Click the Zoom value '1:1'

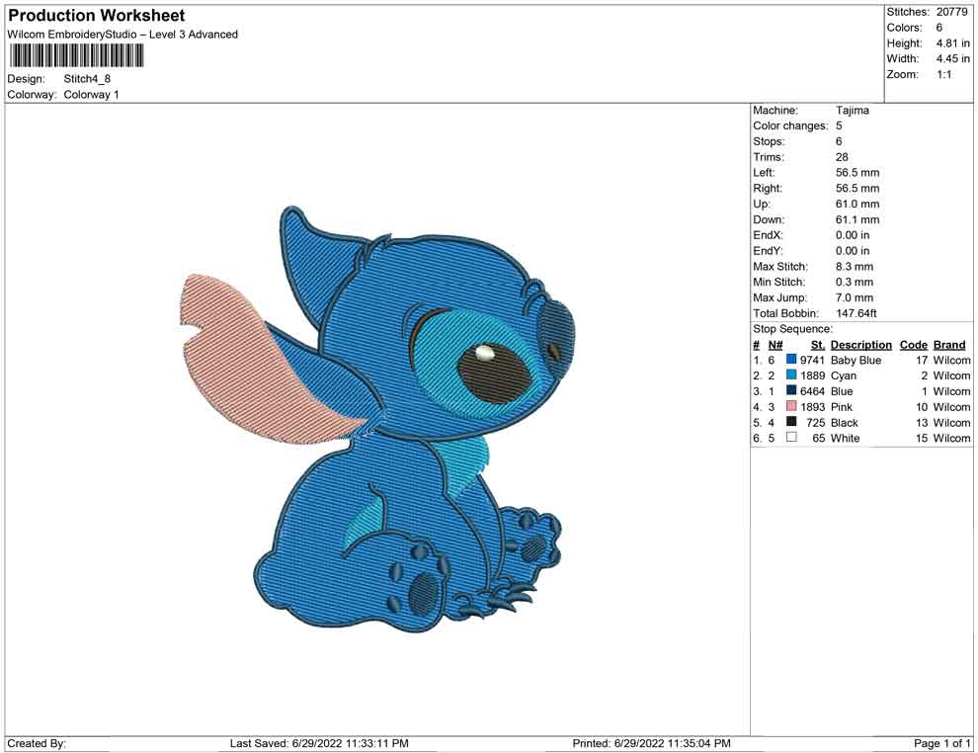[944, 74]
